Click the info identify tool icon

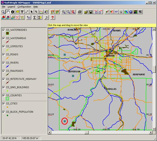coord(13,12)
